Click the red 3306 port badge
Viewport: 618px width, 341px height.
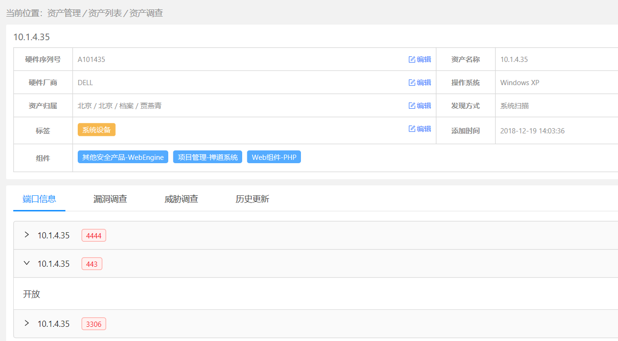(x=94, y=324)
